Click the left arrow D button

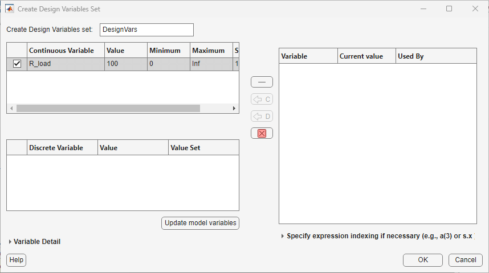(x=262, y=116)
